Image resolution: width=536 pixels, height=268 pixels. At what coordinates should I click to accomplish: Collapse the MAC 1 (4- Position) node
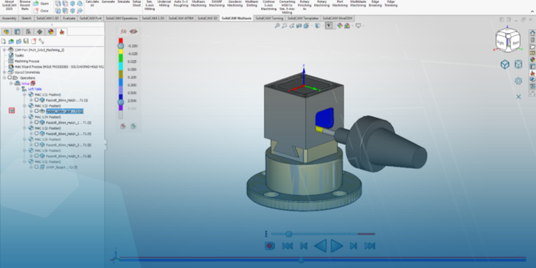tap(24, 117)
